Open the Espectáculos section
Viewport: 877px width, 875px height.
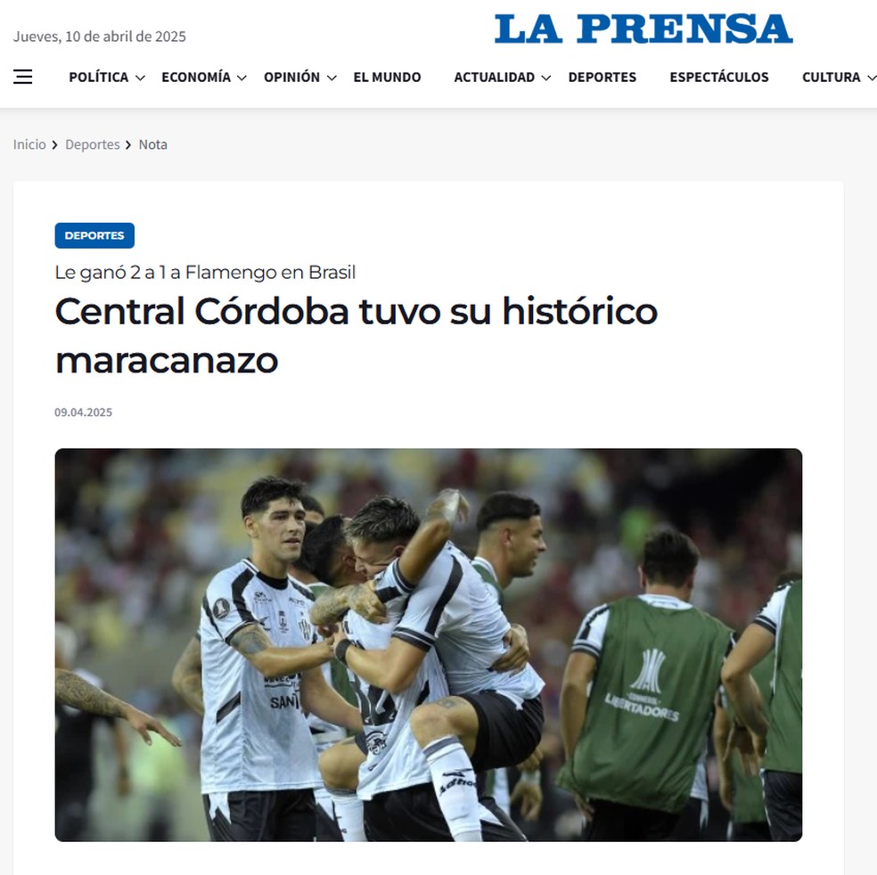[x=719, y=78]
